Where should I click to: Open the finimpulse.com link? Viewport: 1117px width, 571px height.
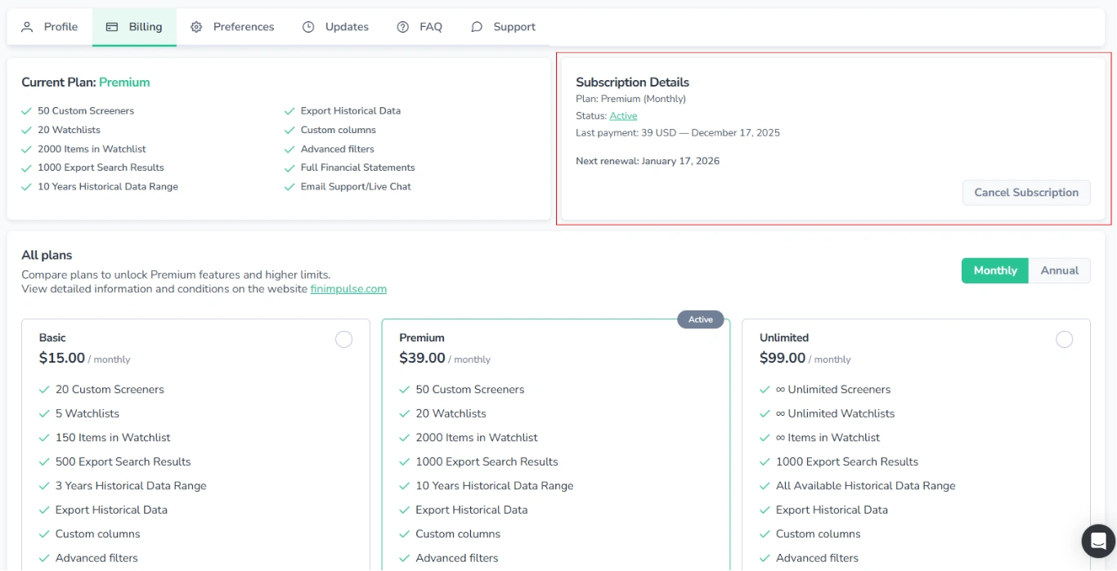[348, 288]
